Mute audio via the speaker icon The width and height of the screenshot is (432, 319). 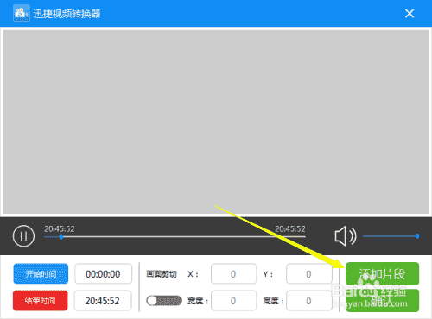[346, 236]
